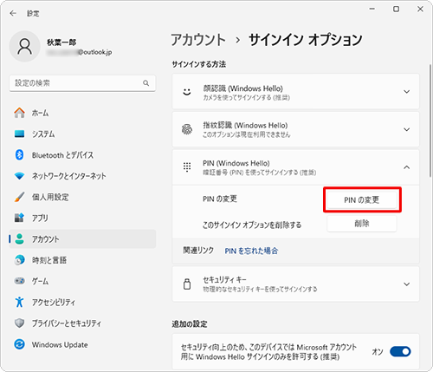Click the アカウント person icon
This screenshot has height=372, width=433.
point(19,239)
